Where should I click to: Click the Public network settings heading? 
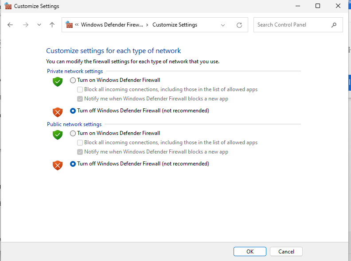[x=74, y=124]
